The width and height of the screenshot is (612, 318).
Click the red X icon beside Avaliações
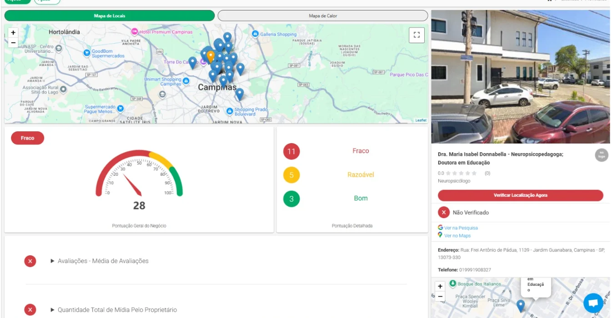(x=30, y=261)
